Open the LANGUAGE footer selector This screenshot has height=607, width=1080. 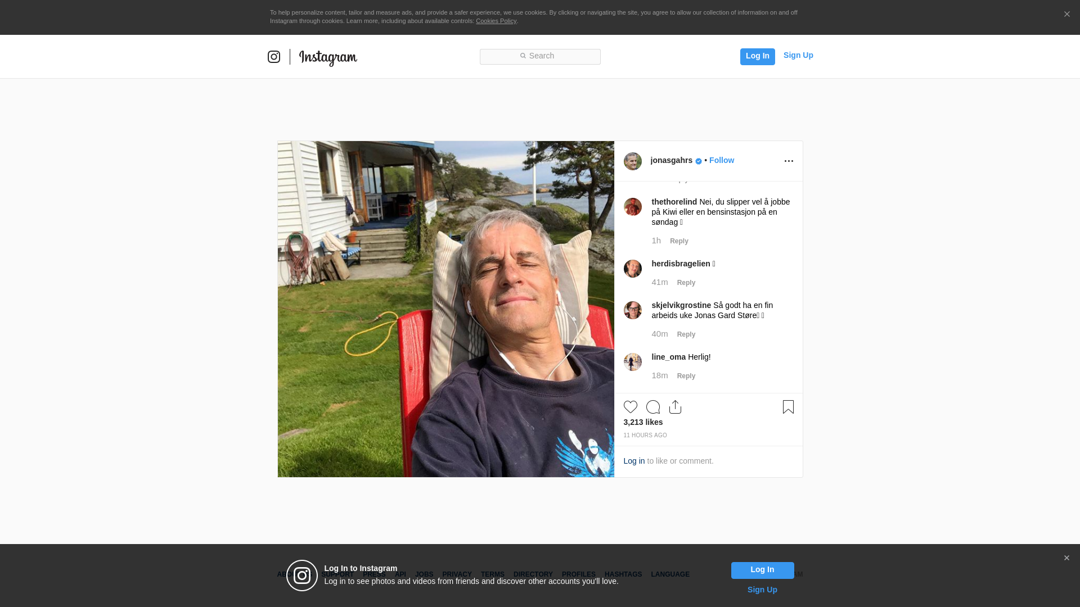click(x=670, y=574)
